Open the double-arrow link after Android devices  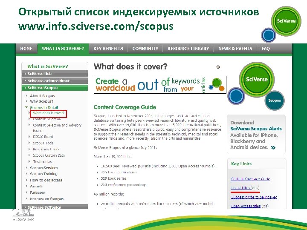point(273,148)
